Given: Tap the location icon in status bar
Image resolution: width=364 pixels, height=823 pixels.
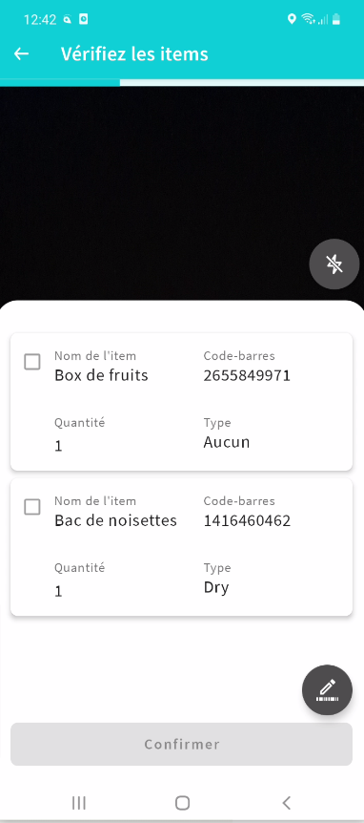Looking at the screenshot, I should pyautogui.click(x=293, y=20).
